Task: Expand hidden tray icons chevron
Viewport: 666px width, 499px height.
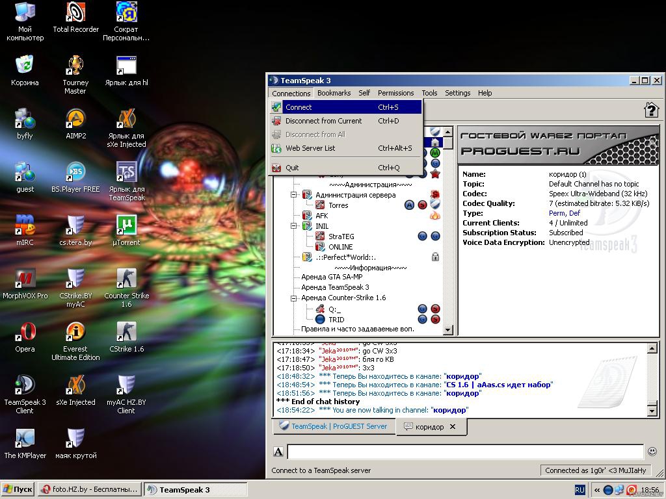Action: pos(597,490)
